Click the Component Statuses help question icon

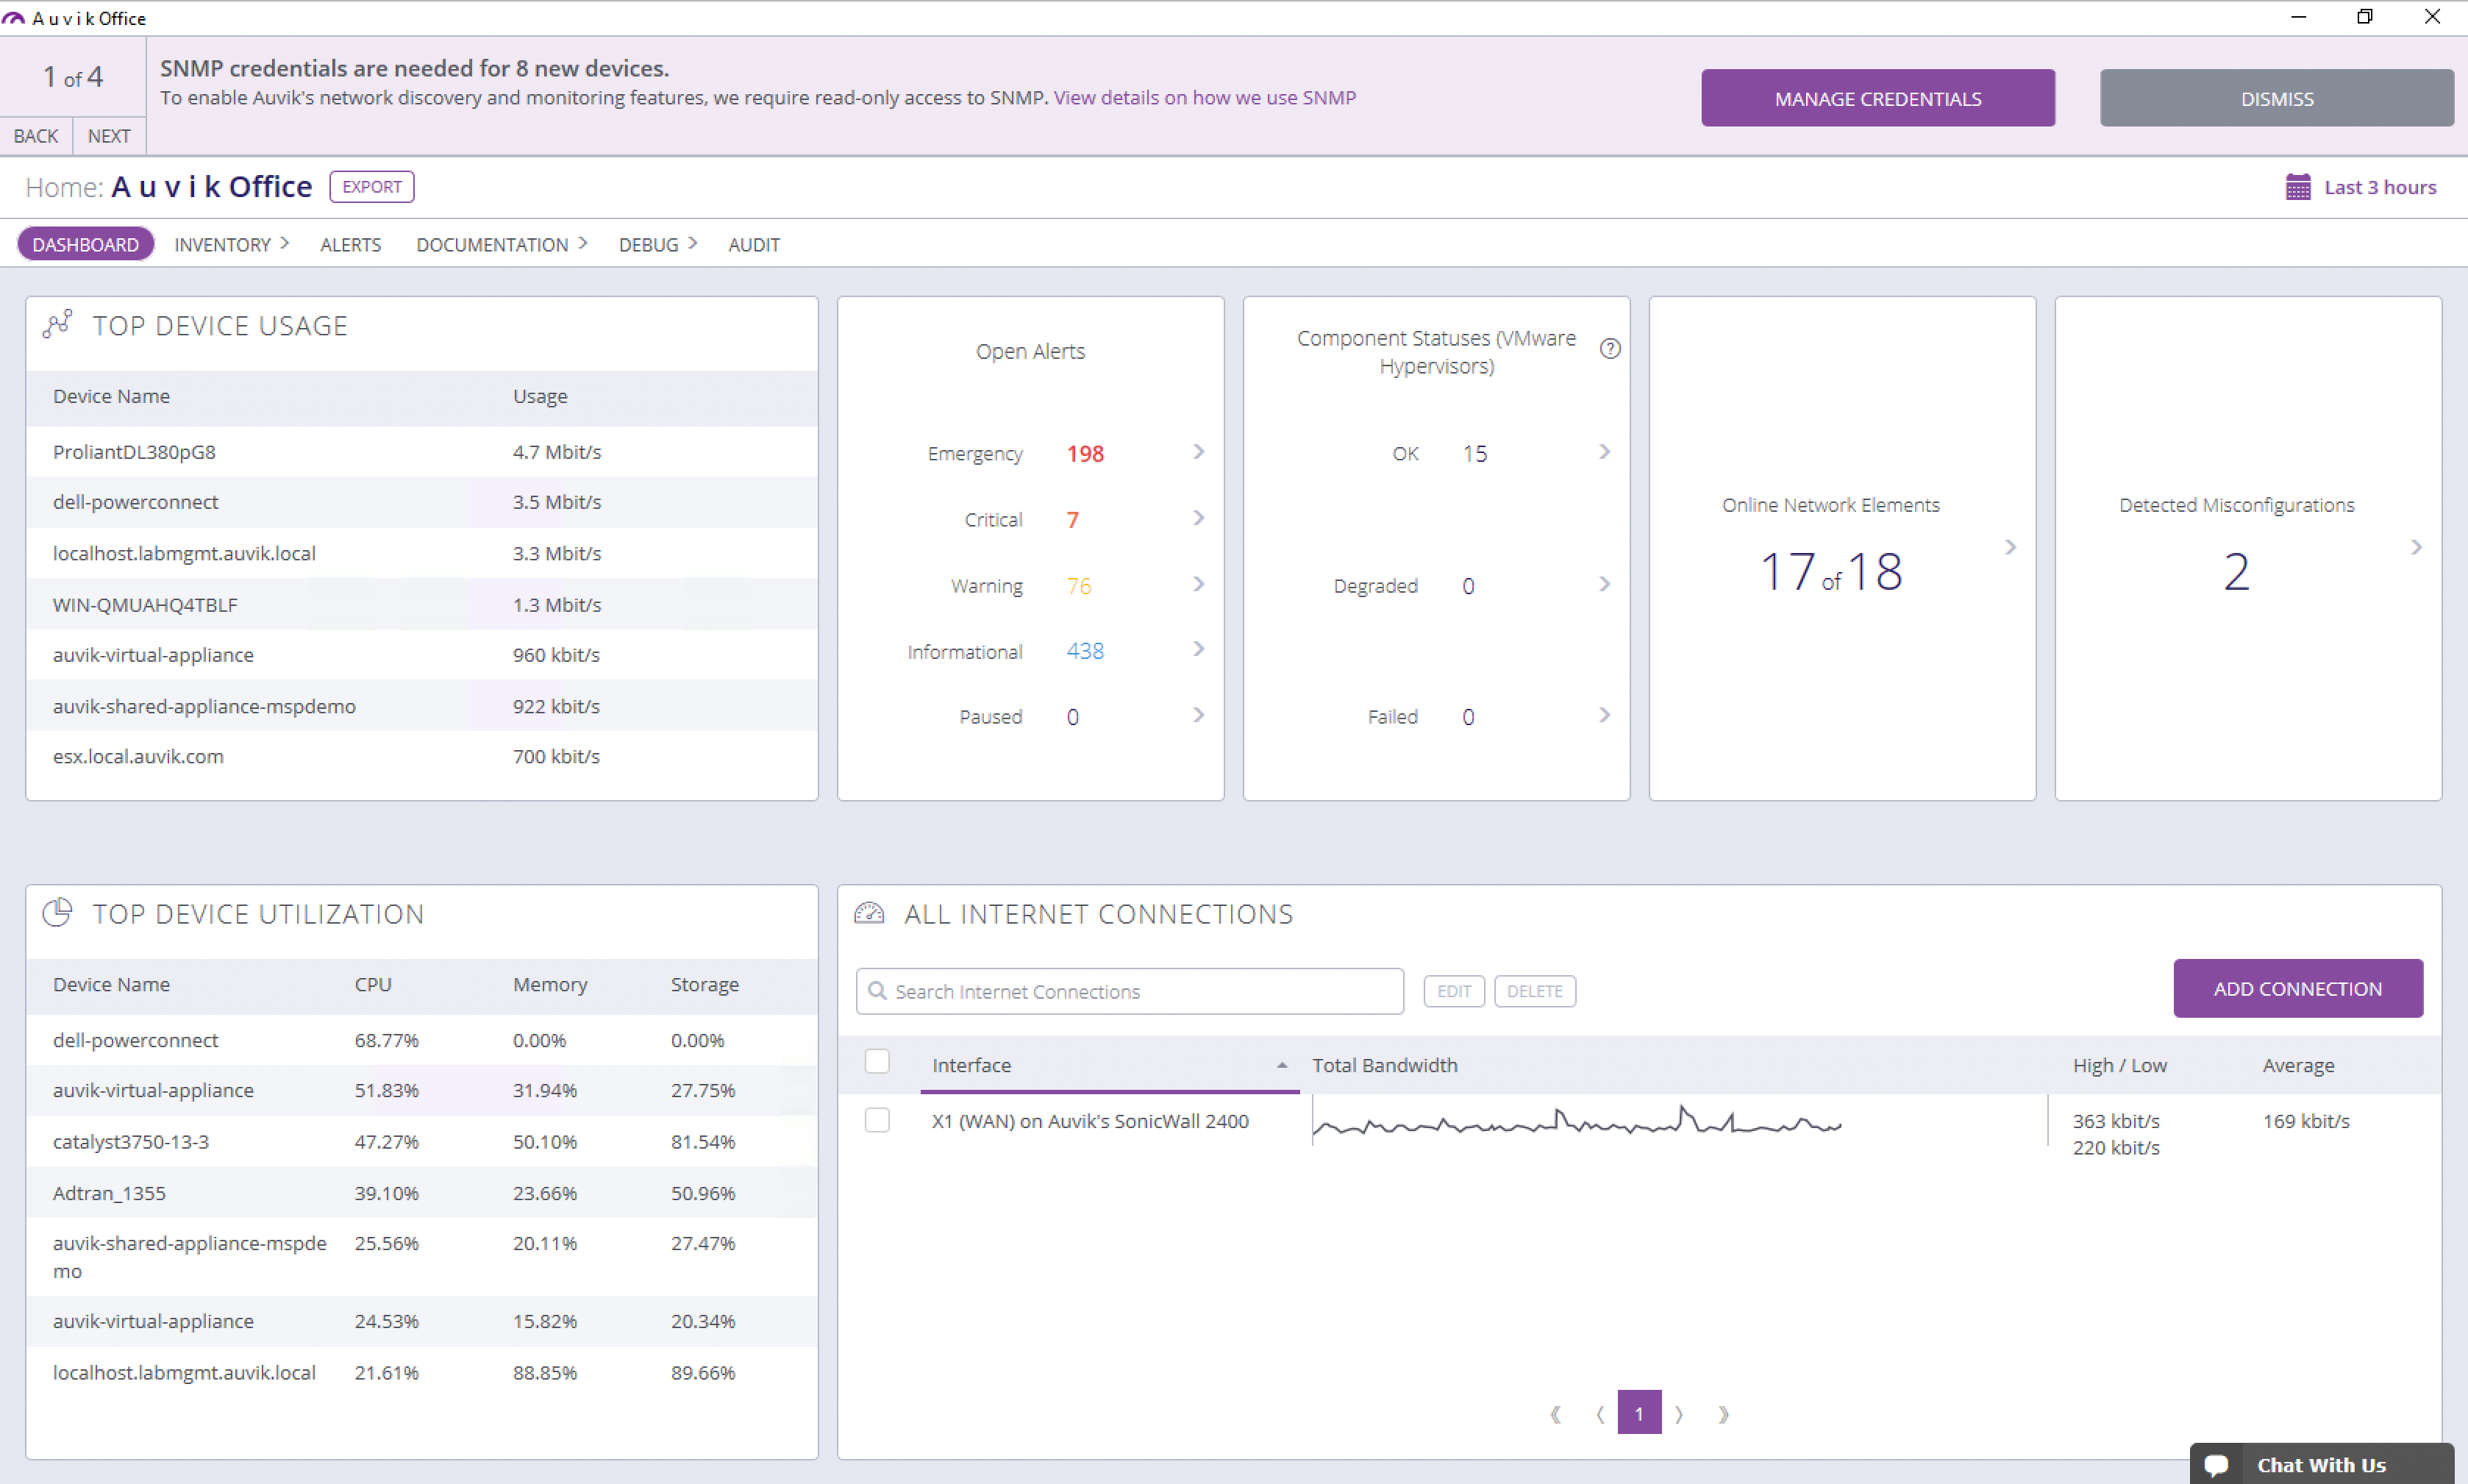pos(1609,349)
